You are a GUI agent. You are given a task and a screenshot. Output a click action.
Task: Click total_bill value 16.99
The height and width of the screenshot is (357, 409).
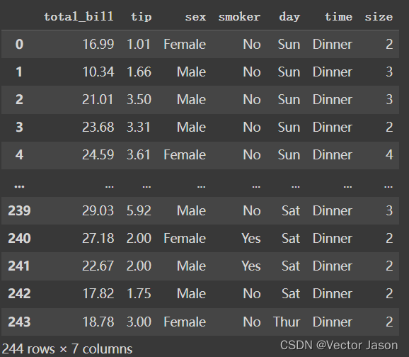(98, 44)
